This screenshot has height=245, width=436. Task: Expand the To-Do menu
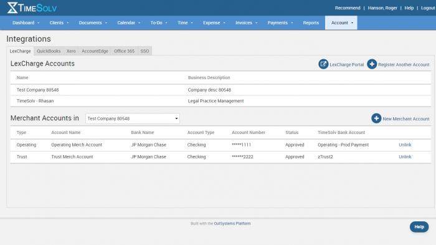159,23
